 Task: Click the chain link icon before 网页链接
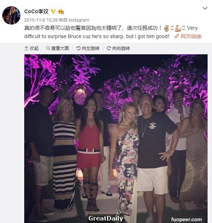tap(176, 36)
